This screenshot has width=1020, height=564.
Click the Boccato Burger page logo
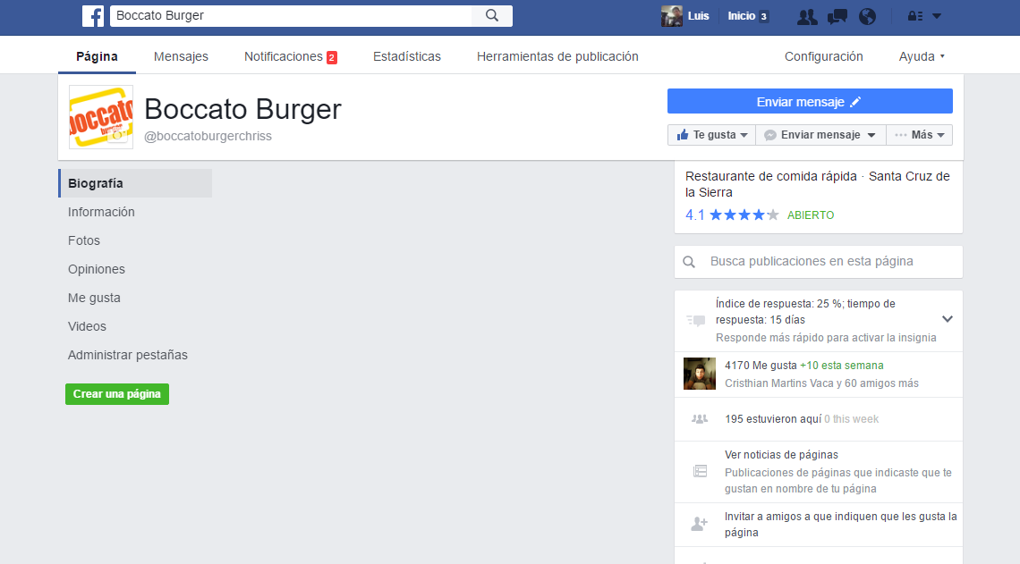click(x=101, y=117)
